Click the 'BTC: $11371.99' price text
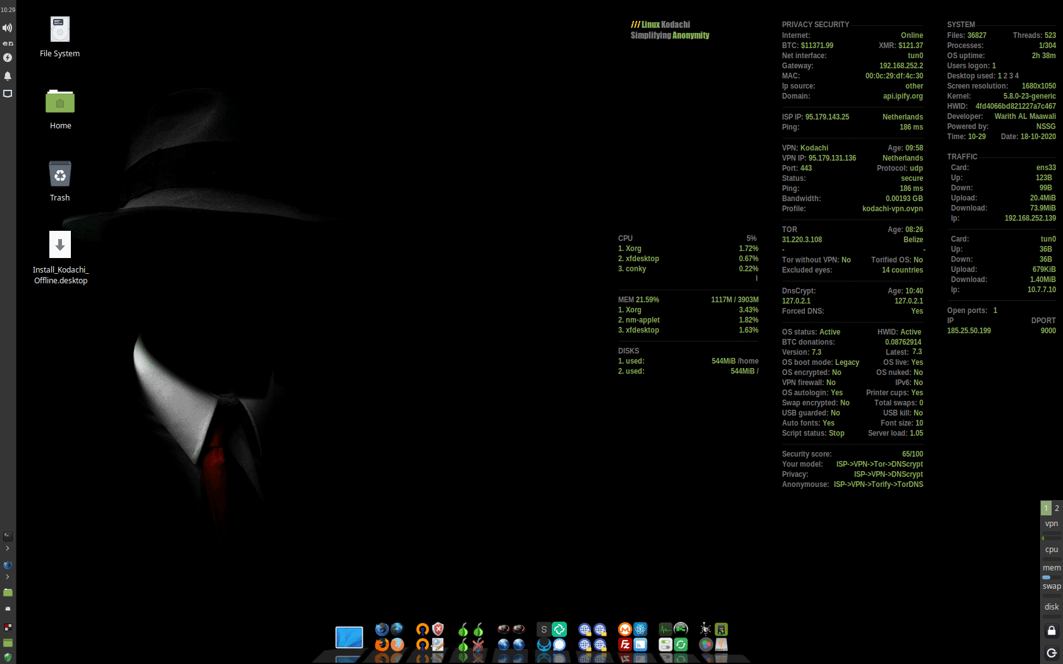Image resolution: width=1063 pixels, height=664 pixels. coord(807,46)
